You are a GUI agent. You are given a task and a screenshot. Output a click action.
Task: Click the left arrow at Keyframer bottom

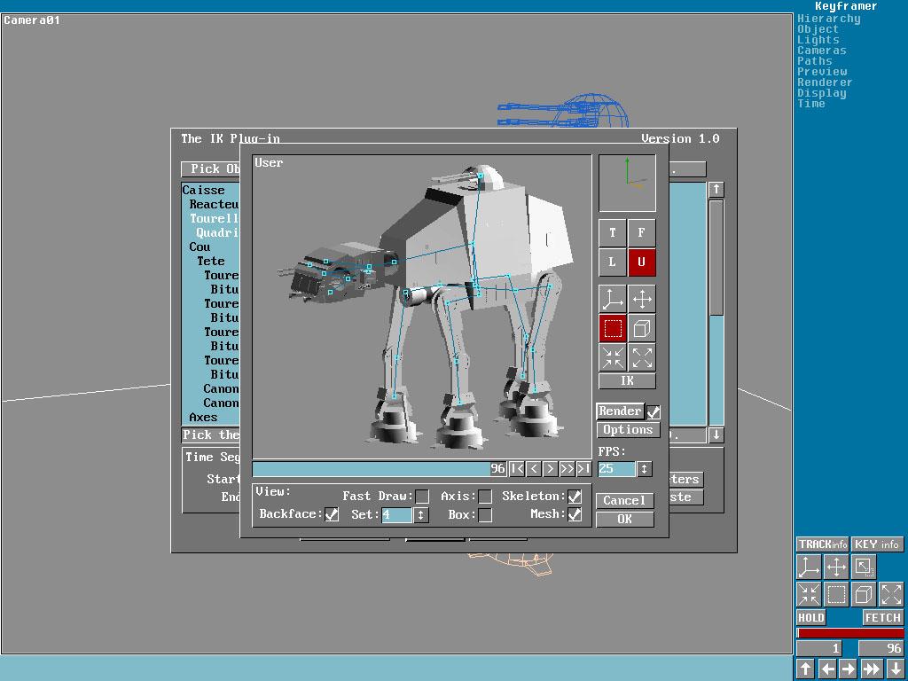click(x=827, y=669)
